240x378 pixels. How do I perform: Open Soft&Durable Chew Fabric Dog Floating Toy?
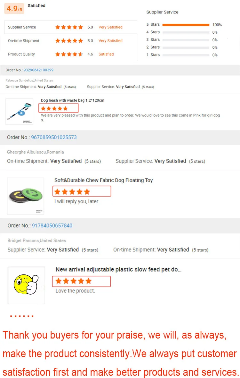pos(103,180)
